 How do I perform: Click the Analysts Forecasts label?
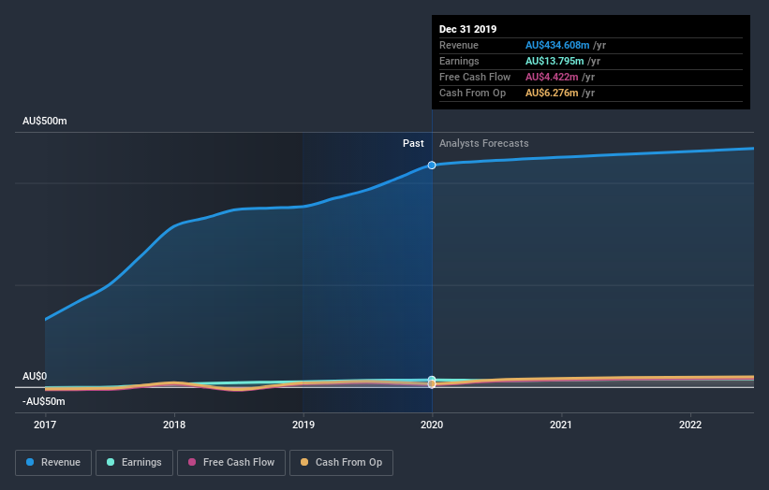click(483, 143)
